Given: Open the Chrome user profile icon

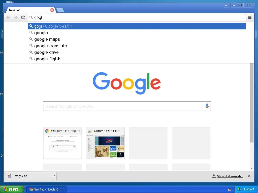Looking at the screenshot, I should (226, 5).
